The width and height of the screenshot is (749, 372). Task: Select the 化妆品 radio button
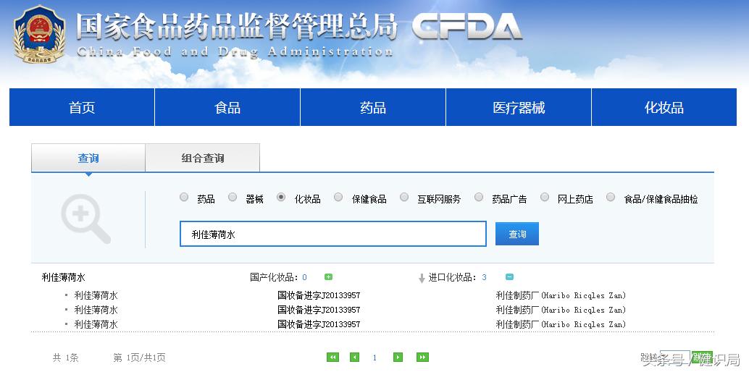tap(281, 198)
